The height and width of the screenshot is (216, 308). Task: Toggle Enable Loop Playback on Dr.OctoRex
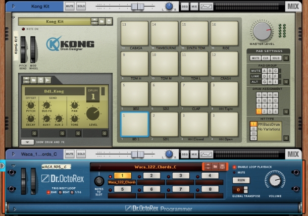234,167
